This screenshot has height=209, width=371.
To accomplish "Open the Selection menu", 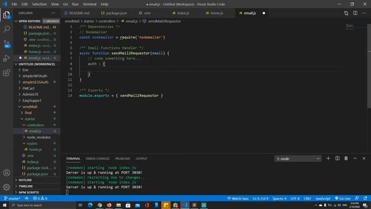I will click(x=39, y=4).
